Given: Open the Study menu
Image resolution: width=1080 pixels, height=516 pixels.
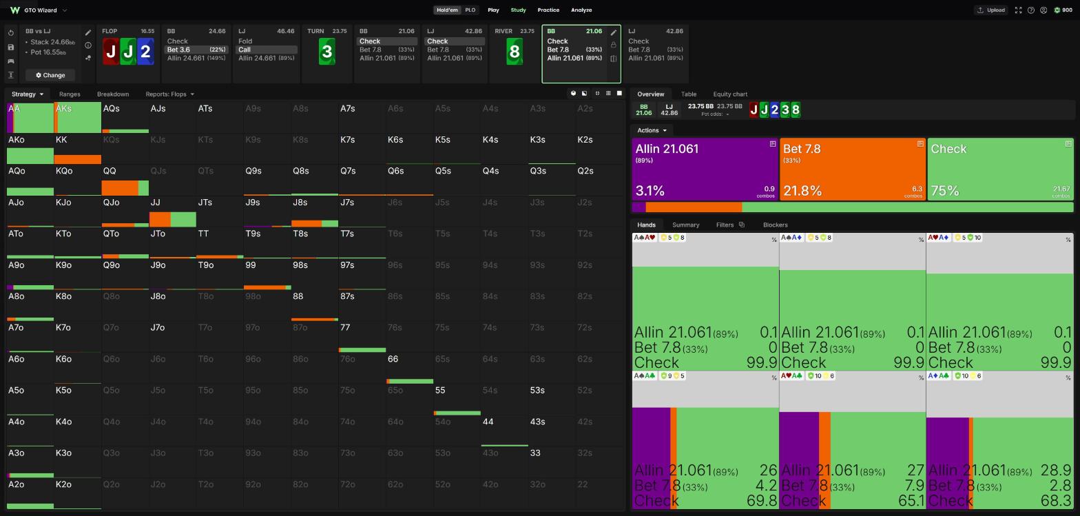Looking at the screenshot, I should click(518, 10).
